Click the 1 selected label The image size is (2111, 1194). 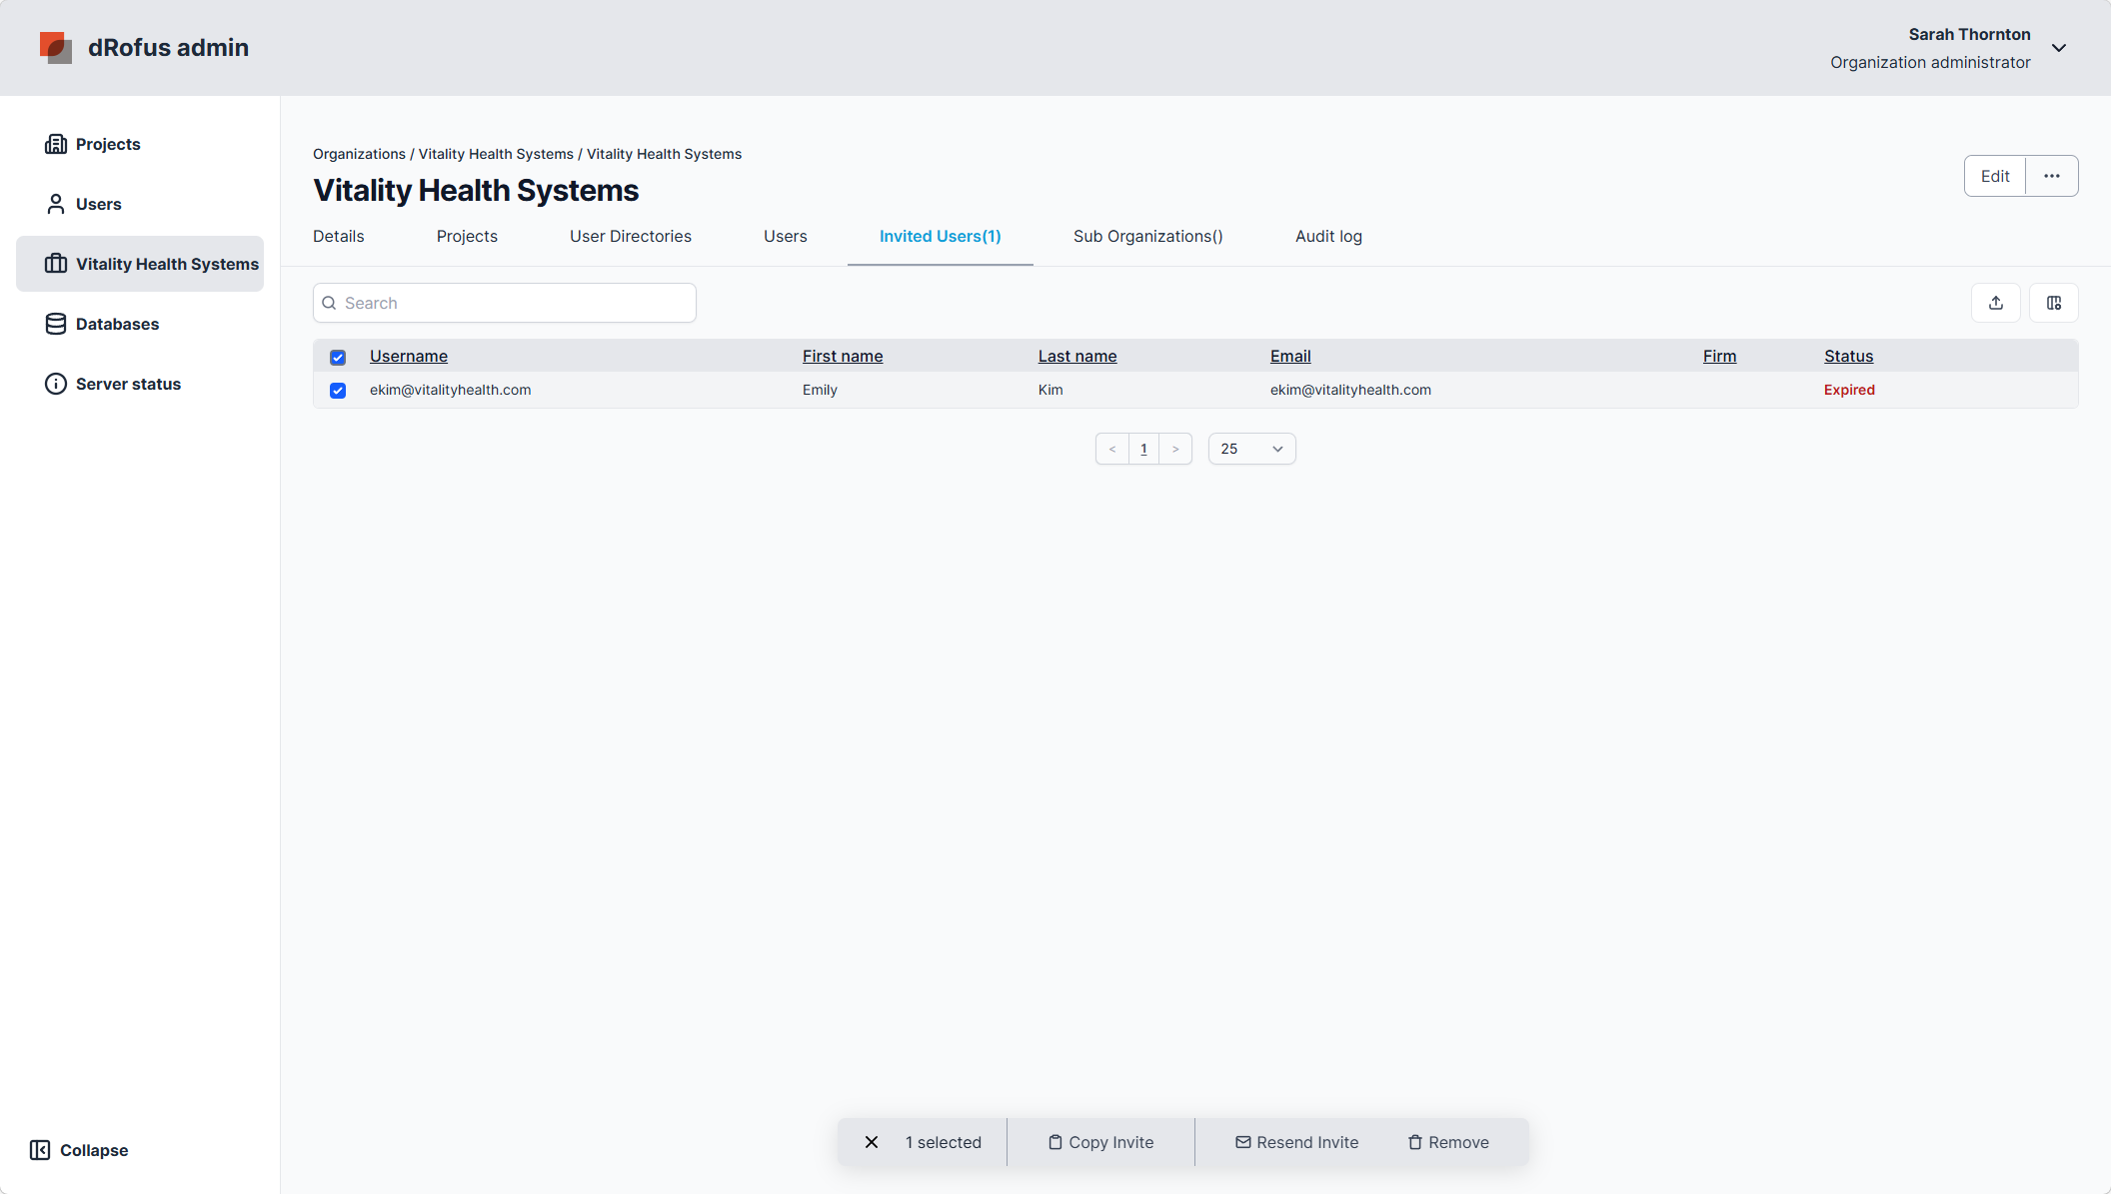(x=944, y=1142)
